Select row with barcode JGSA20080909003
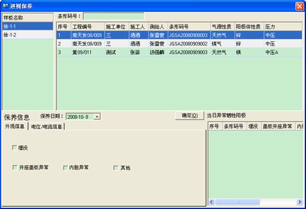 point(179,52)
